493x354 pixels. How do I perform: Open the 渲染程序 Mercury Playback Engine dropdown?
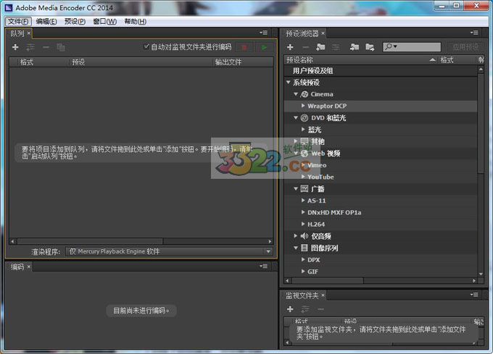(170, 251)
